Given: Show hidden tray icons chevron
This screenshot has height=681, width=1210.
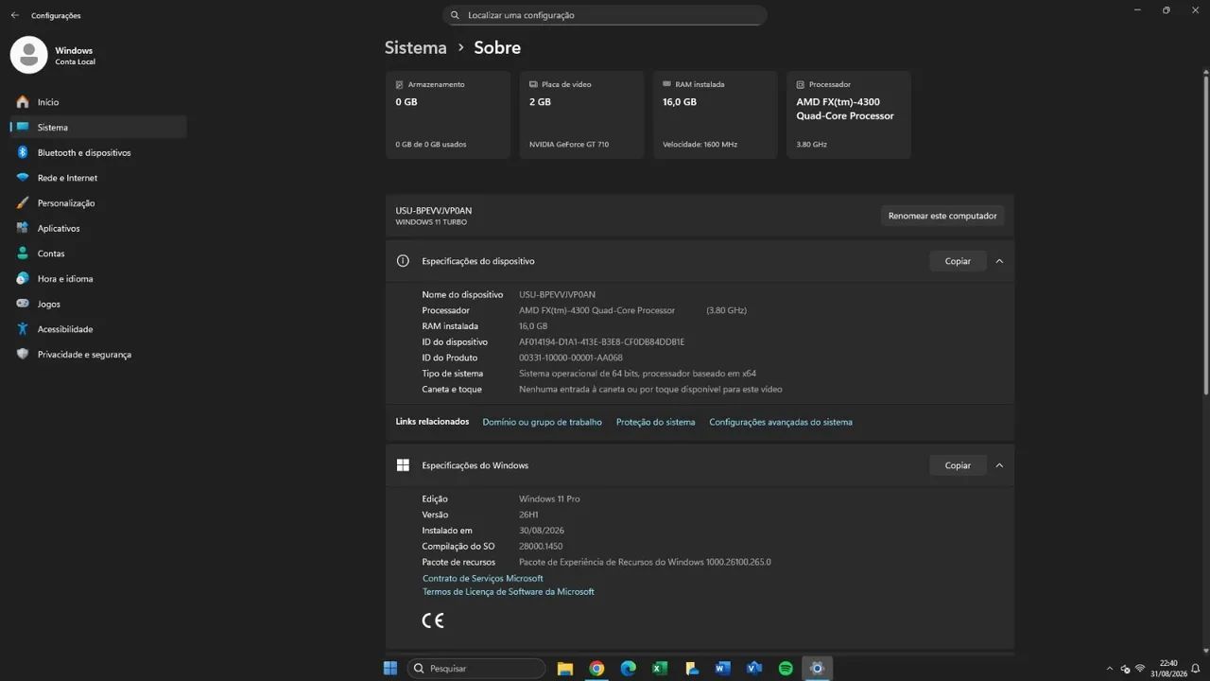Looking at the screenshot, I should click(1110, 668).
